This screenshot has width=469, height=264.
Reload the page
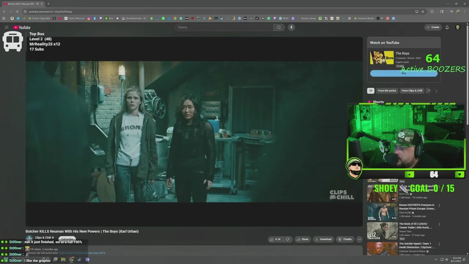17,11
